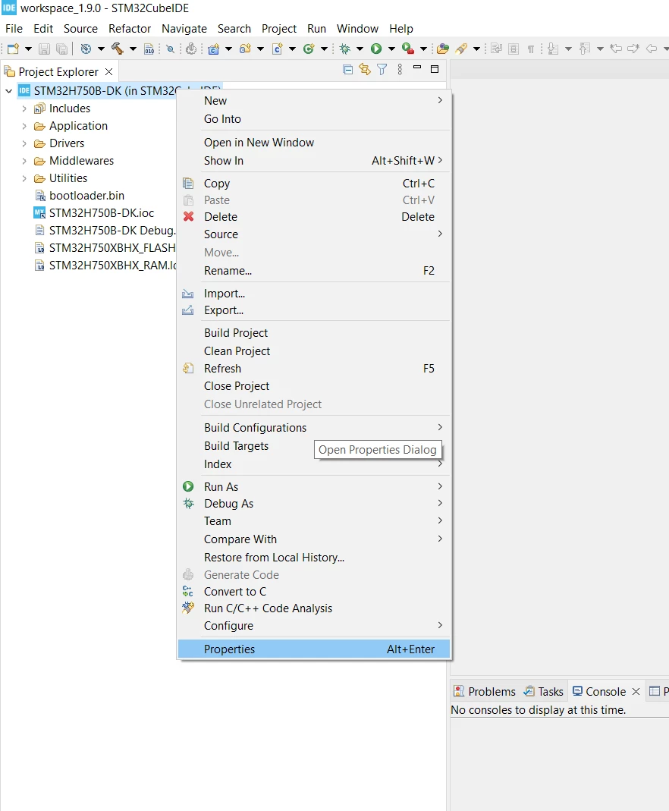The image size is (669, 811).
Task: Click the green Run toolbar icon
Action: (376, 49)
